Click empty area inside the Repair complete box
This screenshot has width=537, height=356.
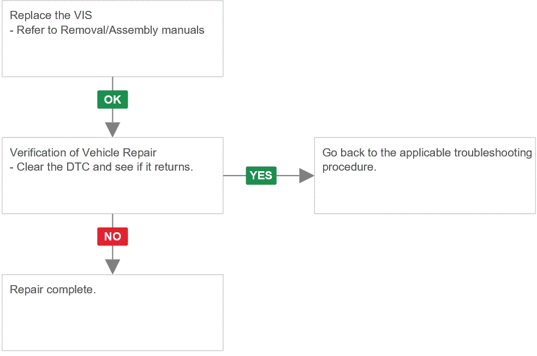(x=112, y=323)
